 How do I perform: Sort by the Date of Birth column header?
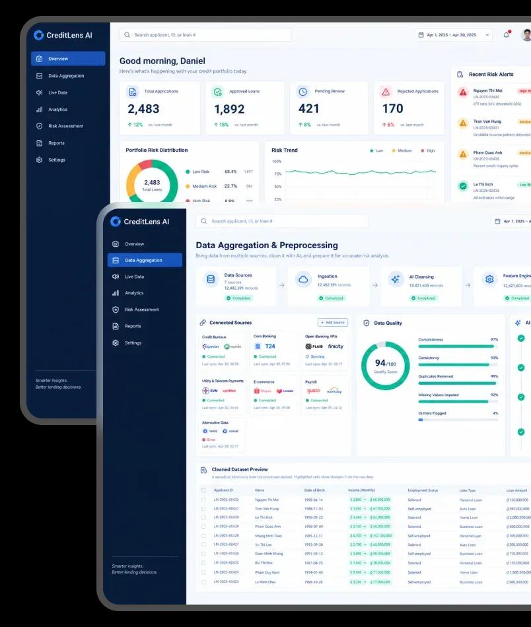[314, 490]
